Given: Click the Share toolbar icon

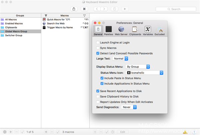Looking at the screenshot, I should pyautogui.click(x=74, y=9).
